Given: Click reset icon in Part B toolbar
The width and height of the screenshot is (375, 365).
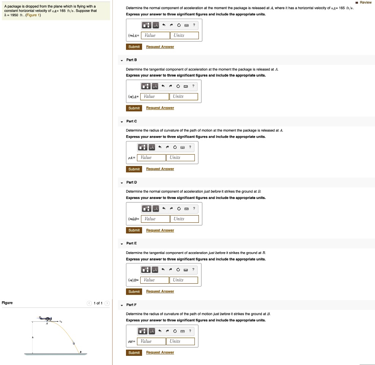Looking at the screenshot, I should 178,86.
